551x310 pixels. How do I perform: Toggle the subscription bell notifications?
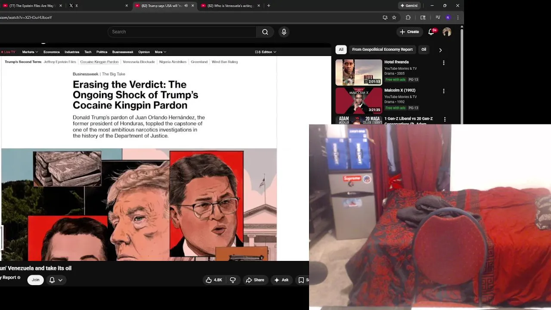(x=52, y=280)
